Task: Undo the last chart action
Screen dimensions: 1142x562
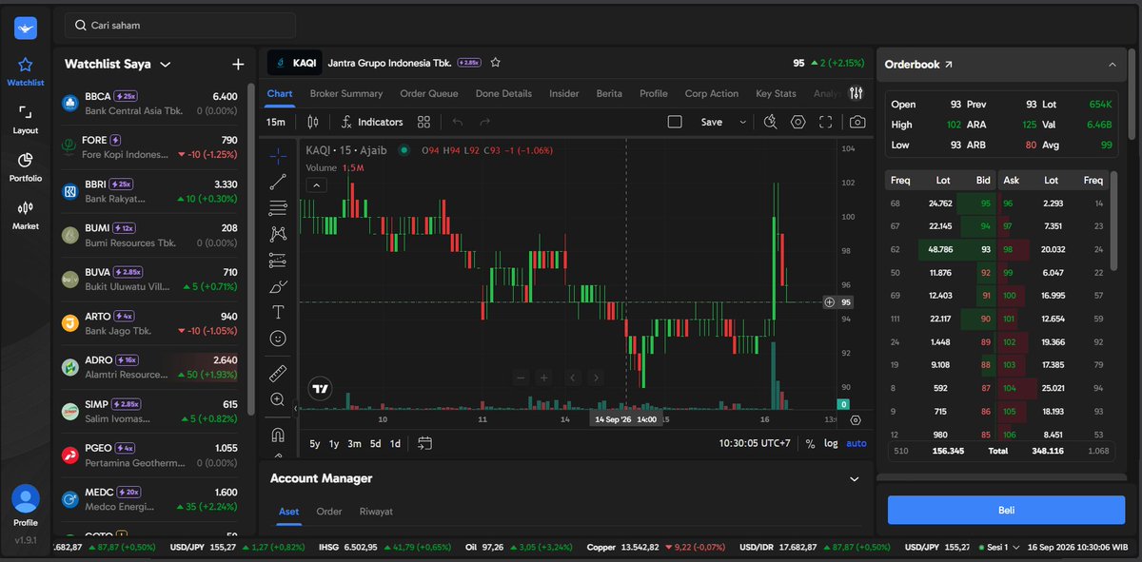Action: (458, 122)
